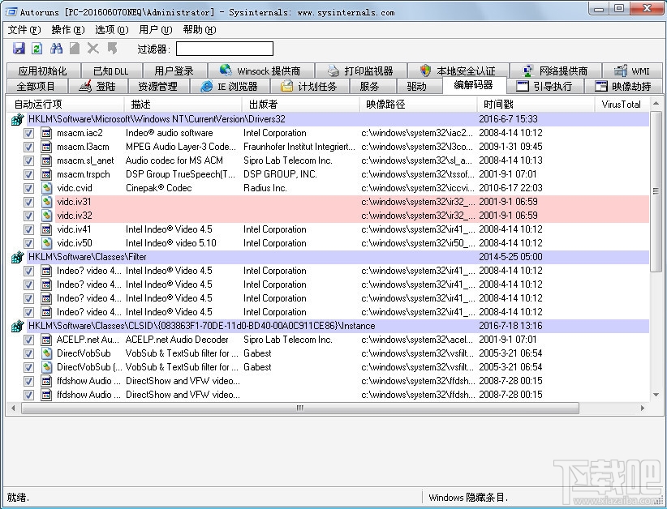Click registry icon beside Classes\Filter key

coord(17,257)
